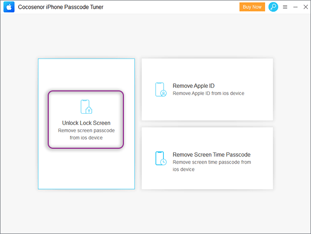The height and width of the screenshot is (234, 311).
Task: Click the Cocosenor app logo icon
Action: click(x=9, y=7)
